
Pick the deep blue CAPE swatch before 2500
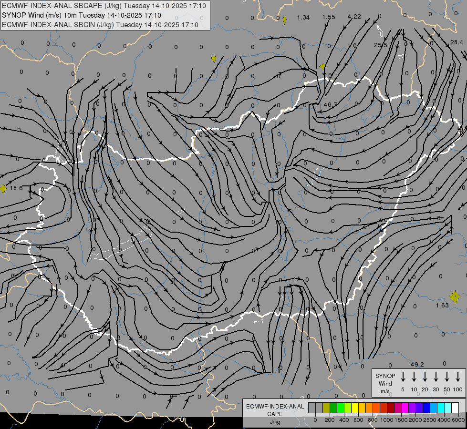tap(426, 408)
